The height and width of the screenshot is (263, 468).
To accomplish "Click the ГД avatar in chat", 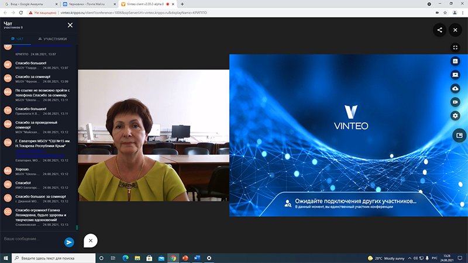I will click(x=8, y=198).
